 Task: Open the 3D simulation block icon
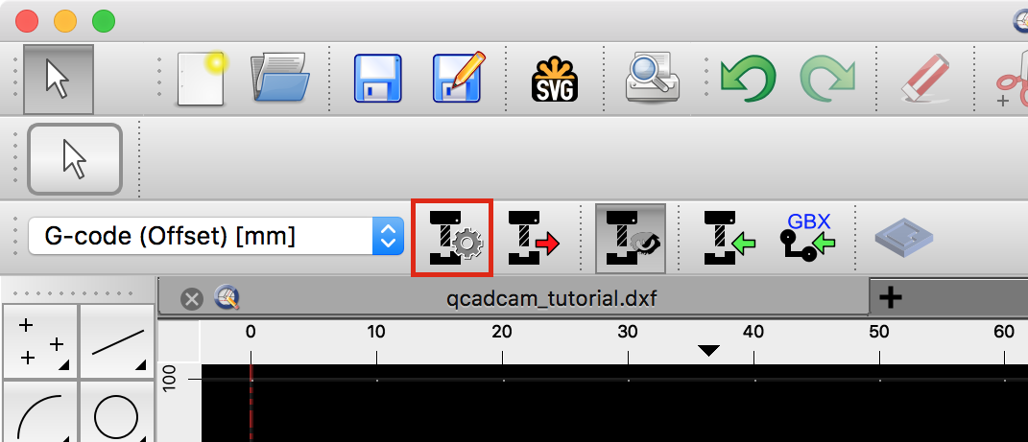pos(904,239)
